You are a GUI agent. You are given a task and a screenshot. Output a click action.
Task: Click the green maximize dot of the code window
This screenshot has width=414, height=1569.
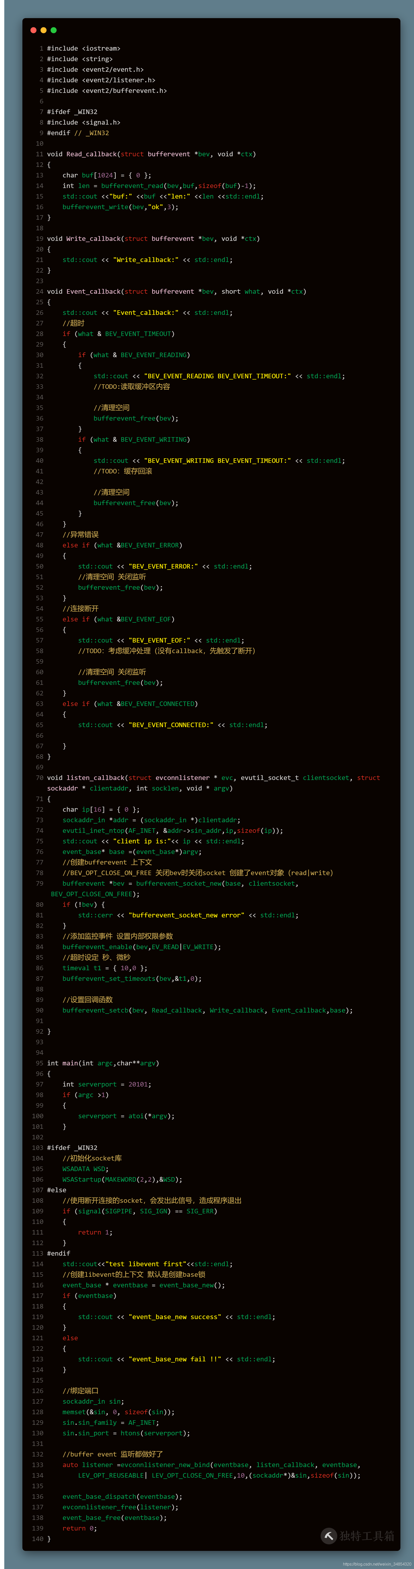54,30
